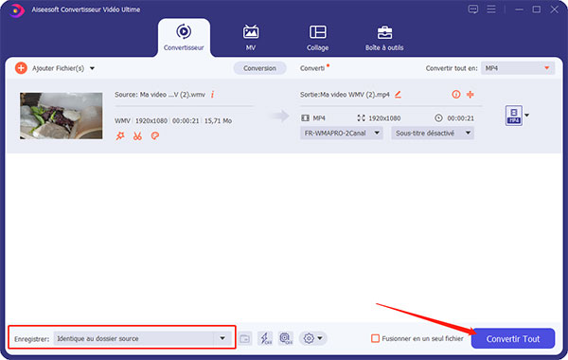Image resolution: width=568 pixels, height=360 pixels.
Task: Click the MP4 output format profile icon
Action: coord(514,116)
